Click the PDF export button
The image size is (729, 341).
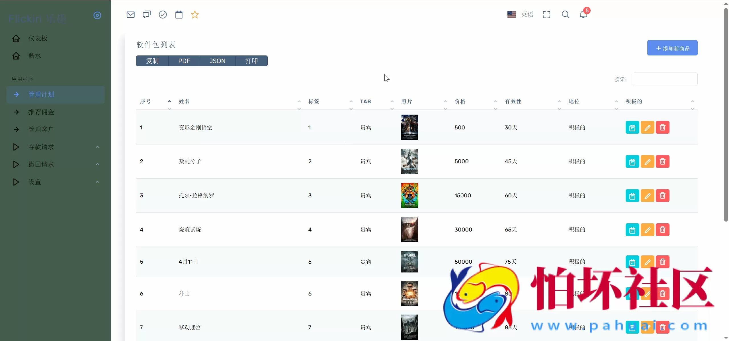coord(184,61)
